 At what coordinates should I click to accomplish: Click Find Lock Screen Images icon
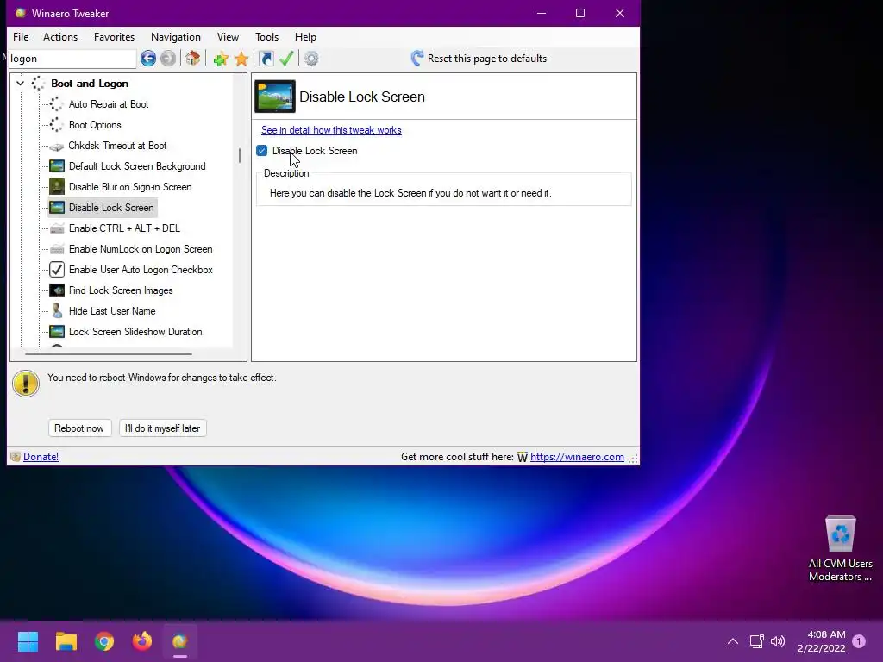coord(57,290)
